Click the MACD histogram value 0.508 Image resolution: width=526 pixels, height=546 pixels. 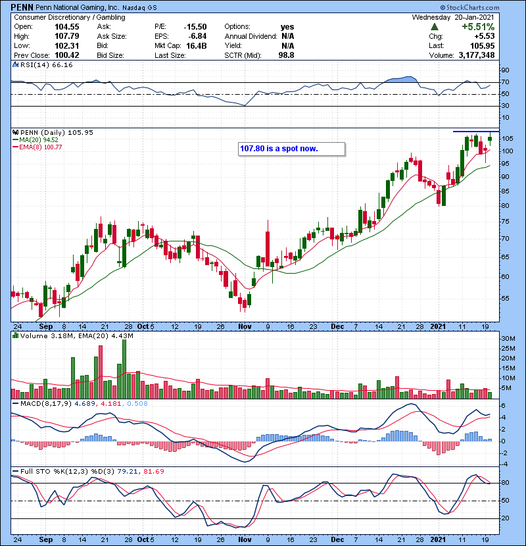point(137,404)
